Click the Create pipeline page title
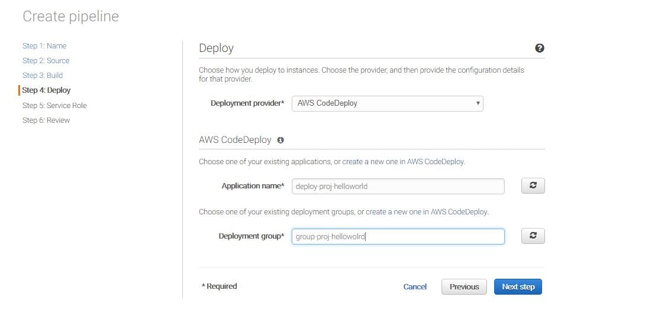Viewport: 648px width, 326px height. [x=70, y=17]
